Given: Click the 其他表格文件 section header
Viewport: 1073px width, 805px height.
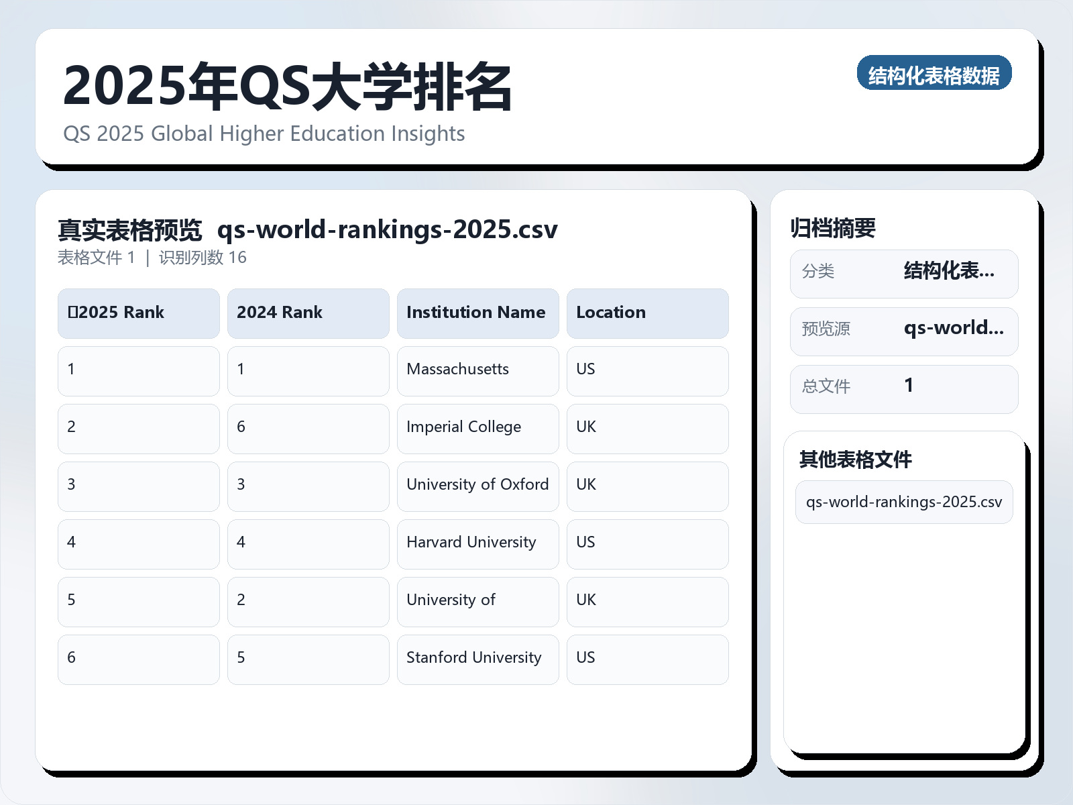Looking at the screenshot, I should (x=856, y=460).
